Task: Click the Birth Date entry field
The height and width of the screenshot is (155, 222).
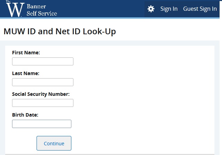Action: click(x=42, y=124)
